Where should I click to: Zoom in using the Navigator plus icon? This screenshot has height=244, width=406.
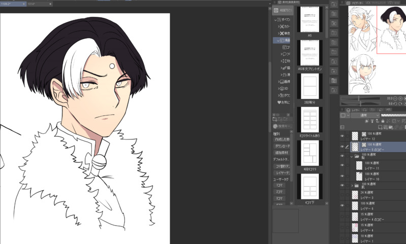click(400, 99)
